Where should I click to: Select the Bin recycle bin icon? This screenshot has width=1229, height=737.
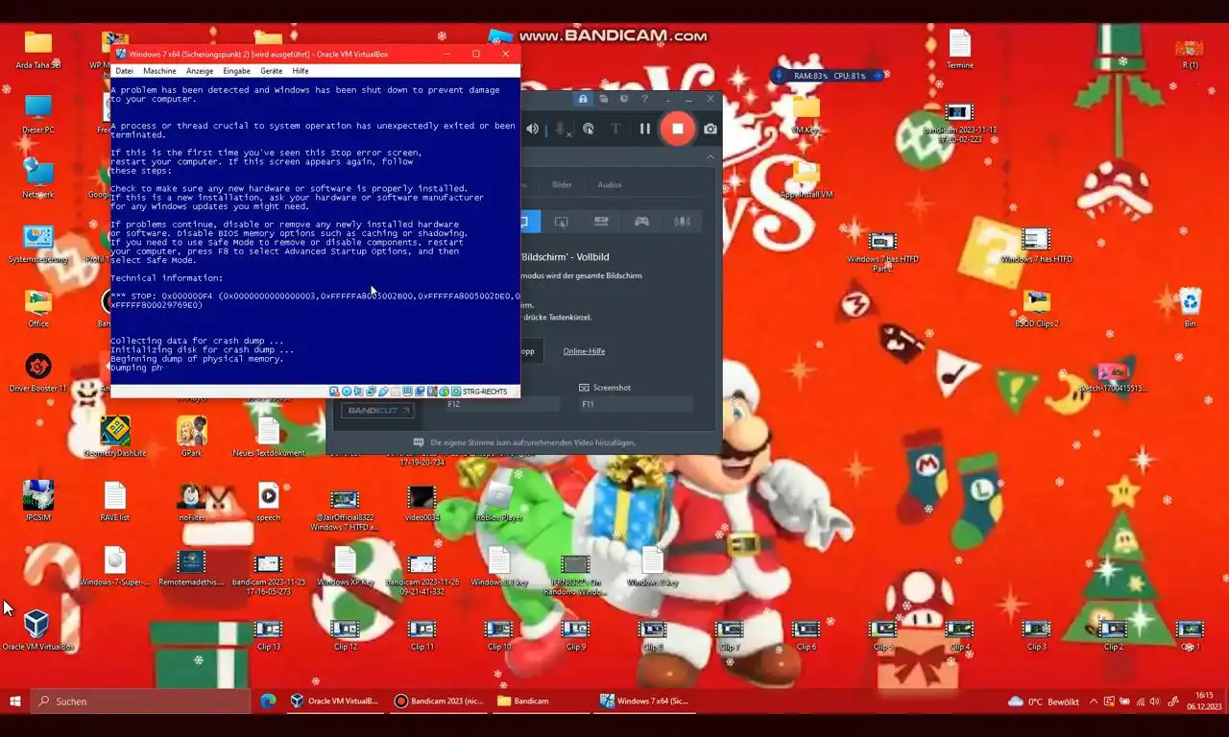pyautogui.click(x=1190, y=308)
